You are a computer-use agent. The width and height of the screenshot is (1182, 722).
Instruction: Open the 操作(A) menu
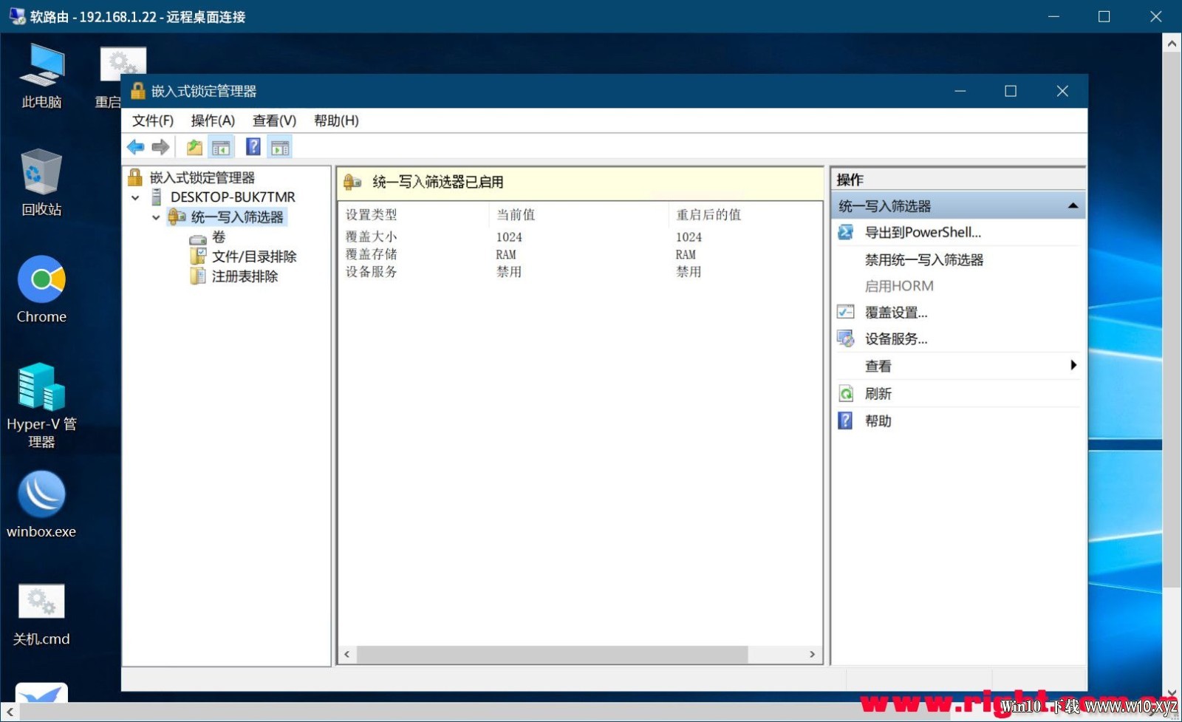click(213, 120)
